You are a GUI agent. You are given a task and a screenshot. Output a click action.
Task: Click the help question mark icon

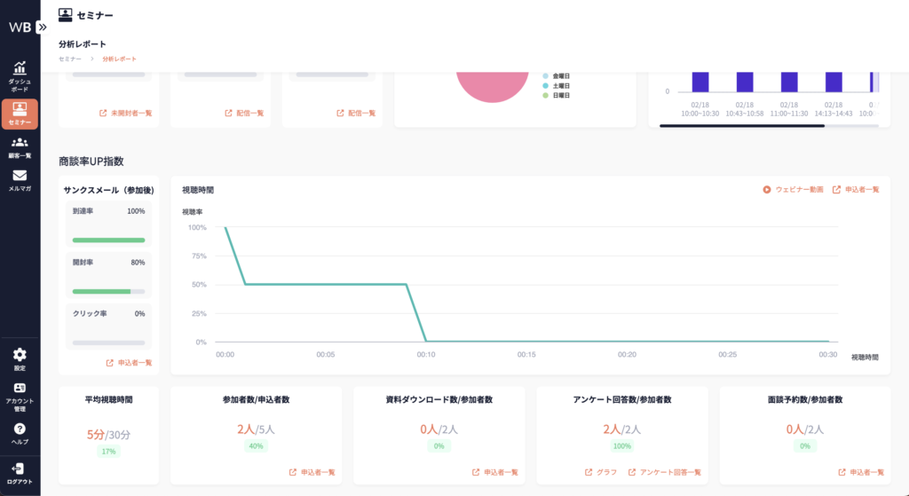[x=20, y=432]
